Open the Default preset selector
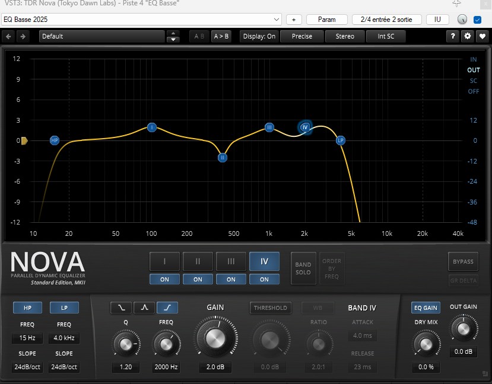Image resolution: width=492 pixels, height=384 pixels. point(101,36)
